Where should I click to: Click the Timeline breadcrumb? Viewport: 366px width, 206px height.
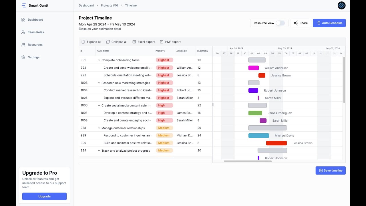click(x=131, y=5)
